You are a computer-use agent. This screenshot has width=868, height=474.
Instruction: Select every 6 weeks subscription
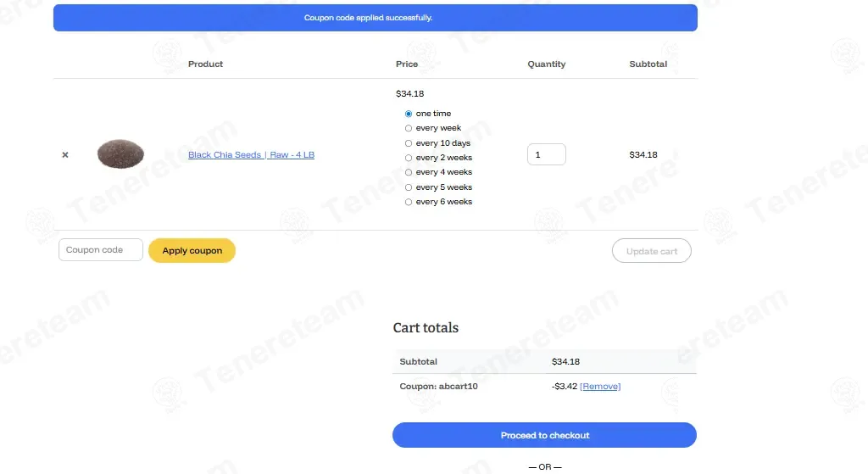[x=409, y=202]
